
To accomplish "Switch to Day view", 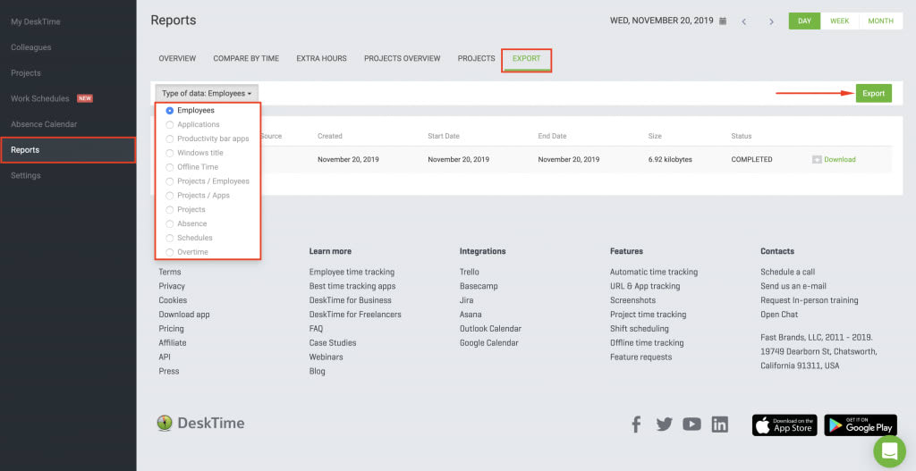I will coord(804,21).
